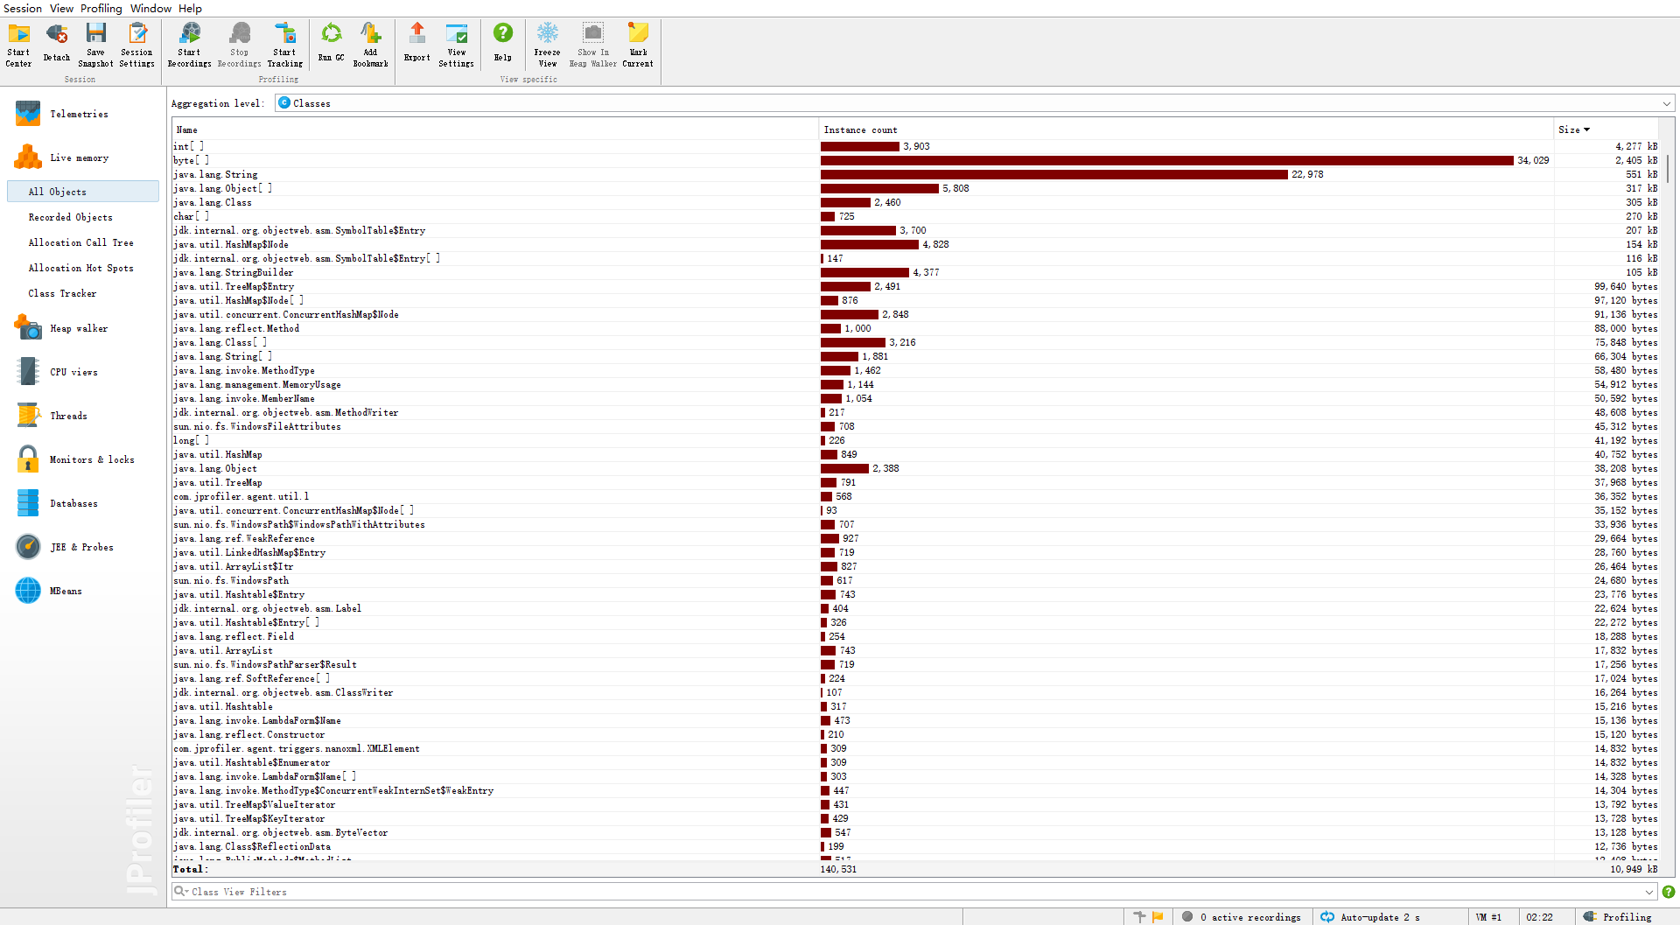Select the Recorded Objects view

coord(83,217)
